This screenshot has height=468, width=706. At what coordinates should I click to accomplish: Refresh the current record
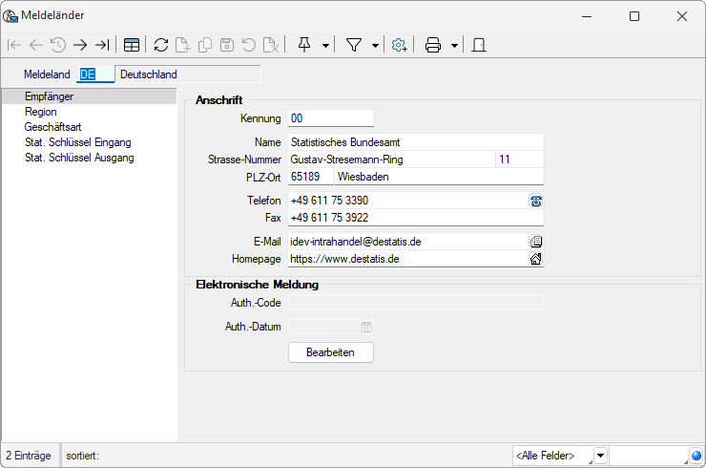(x=161, y=45)
